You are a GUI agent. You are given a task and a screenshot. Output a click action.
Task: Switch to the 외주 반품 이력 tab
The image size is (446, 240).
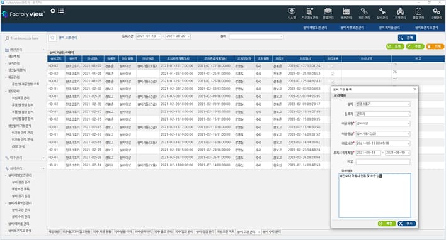tap(123, 232)
